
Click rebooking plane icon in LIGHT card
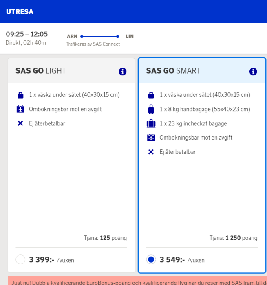coord(20,109)
